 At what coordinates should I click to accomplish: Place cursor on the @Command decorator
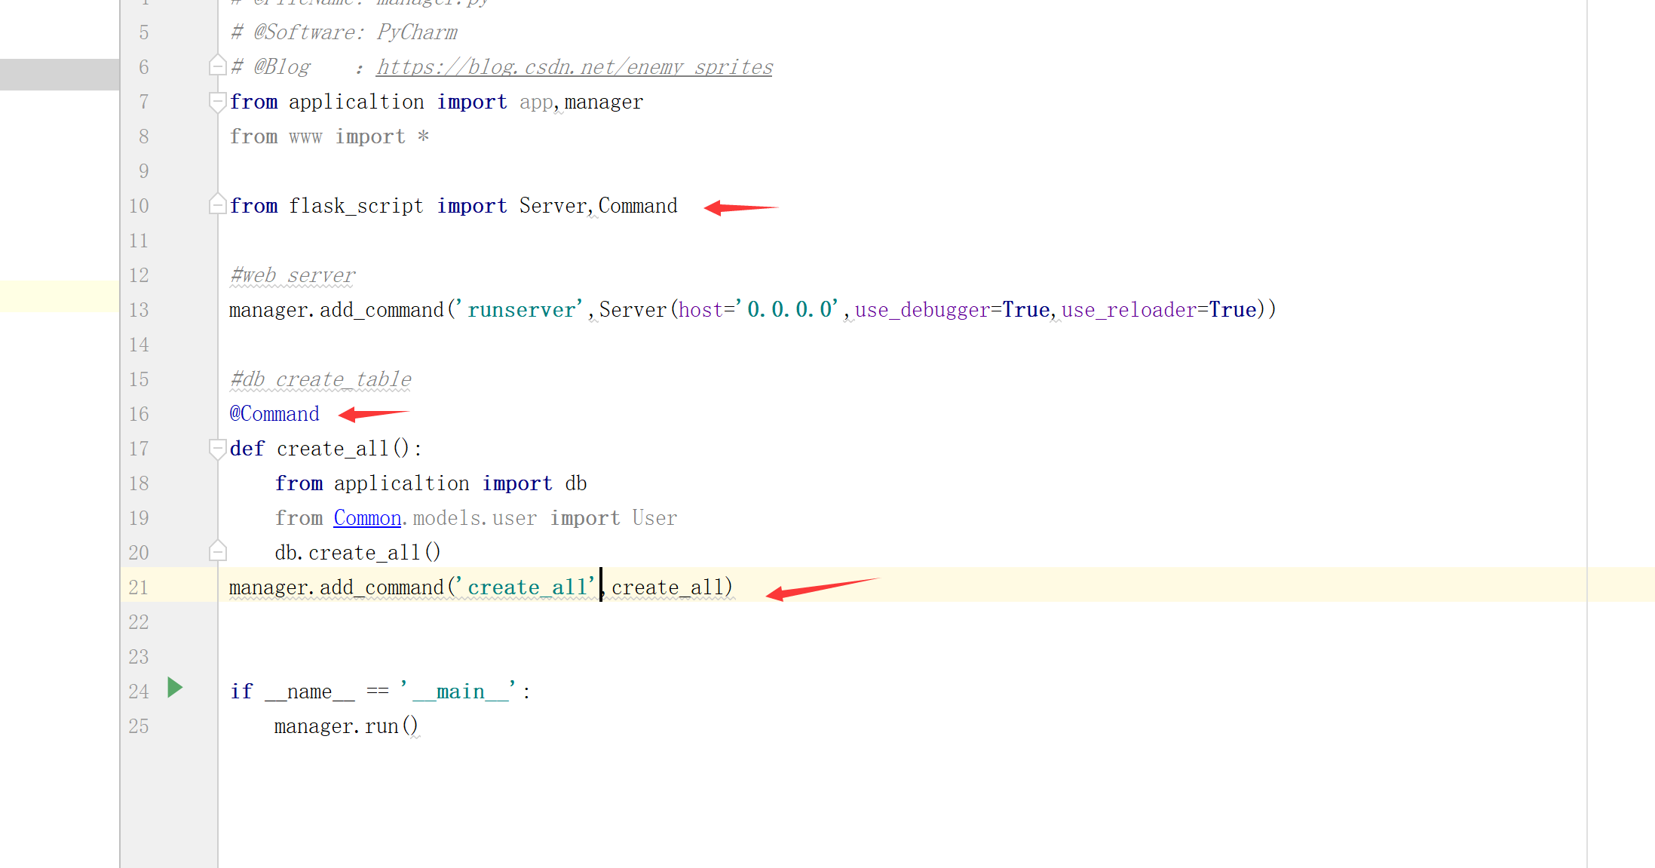click(x=274, y=414)
